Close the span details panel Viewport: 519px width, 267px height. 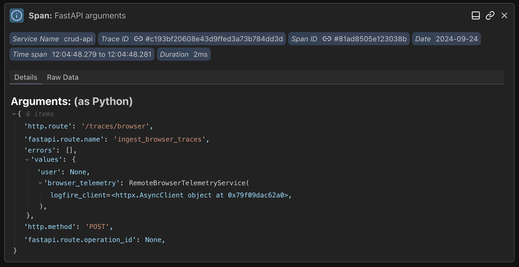(x=504, y=15)
